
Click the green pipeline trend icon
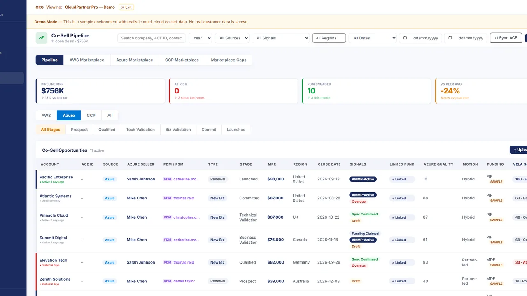tap(42, 38)
